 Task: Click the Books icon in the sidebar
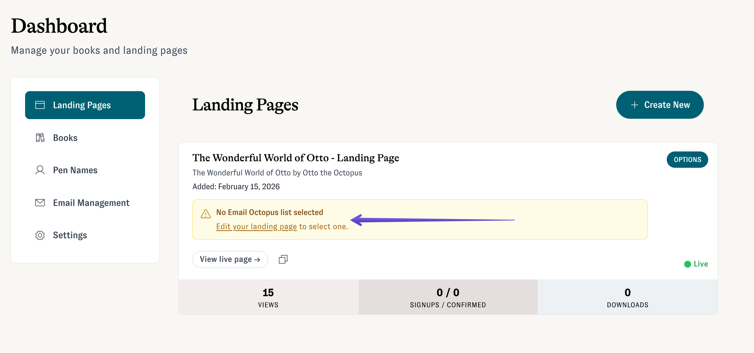[40, 137]
